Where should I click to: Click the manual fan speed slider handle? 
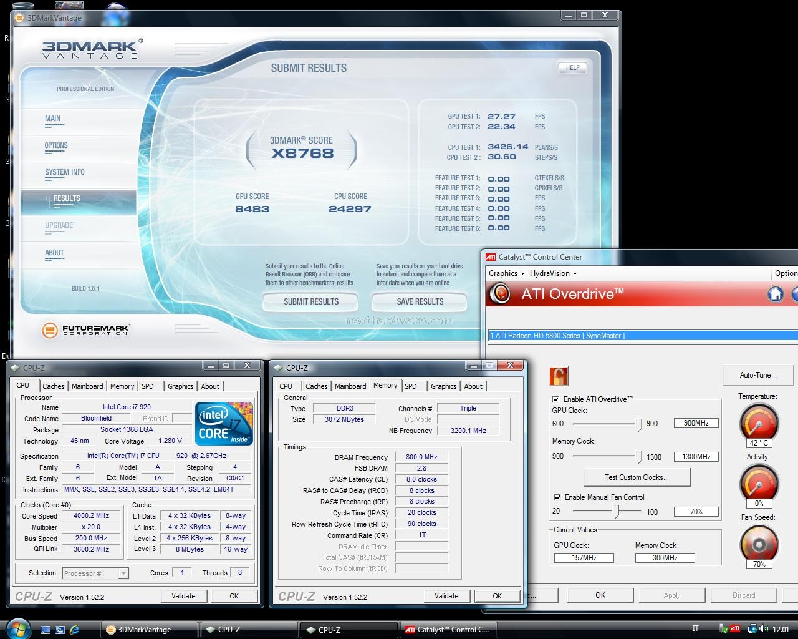(618, 512)
